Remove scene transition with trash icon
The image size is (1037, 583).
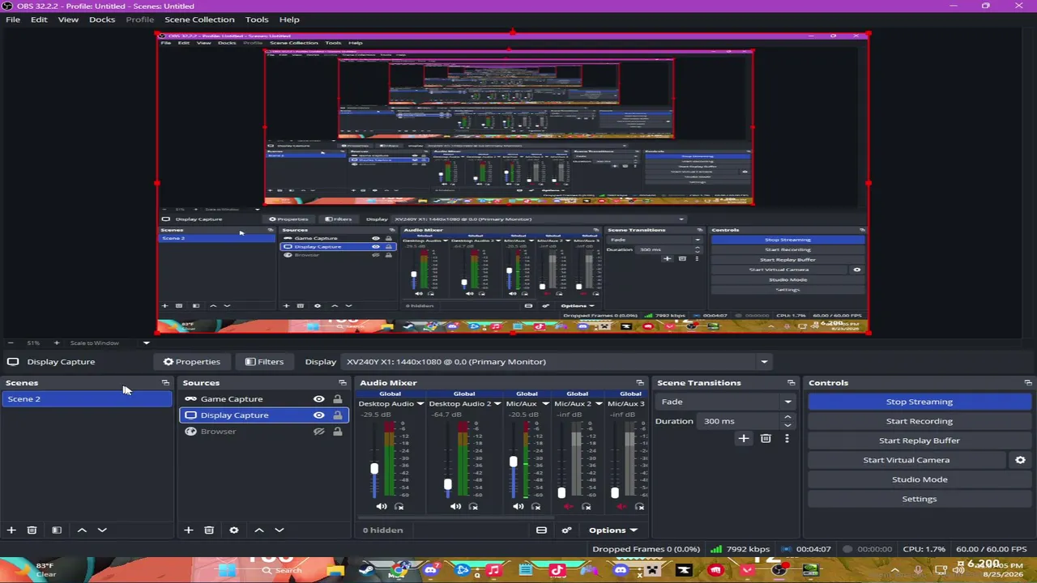point(766,439)
